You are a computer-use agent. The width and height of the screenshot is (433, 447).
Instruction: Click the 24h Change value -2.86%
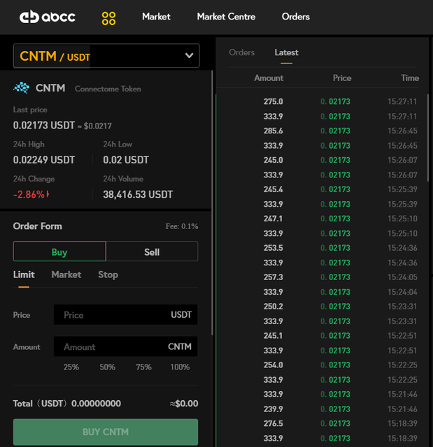[29, 194]
